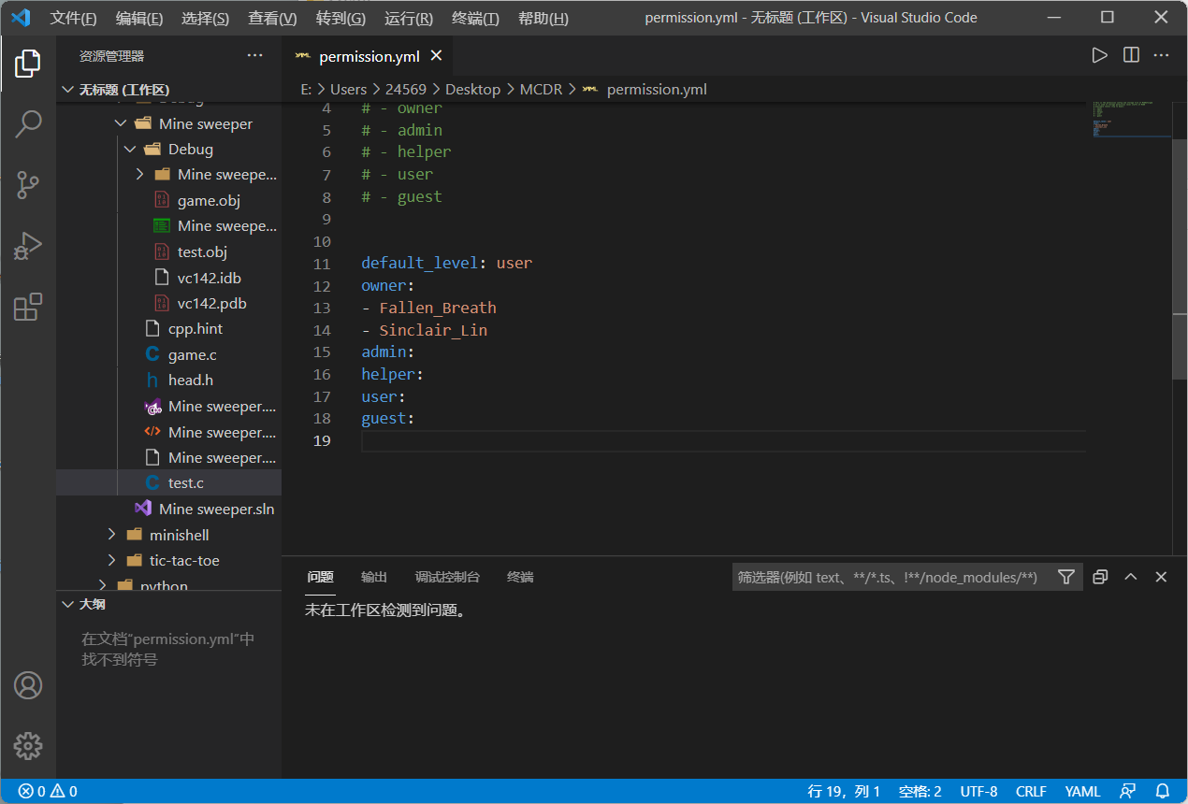Select MCDR in the breadcrumb path
Screen dimensions: 1188x804
point(541,89)
